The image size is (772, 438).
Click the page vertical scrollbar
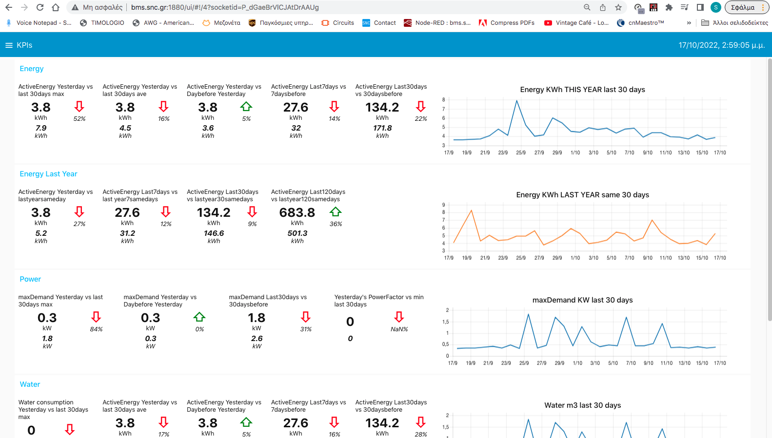point(770,190)
